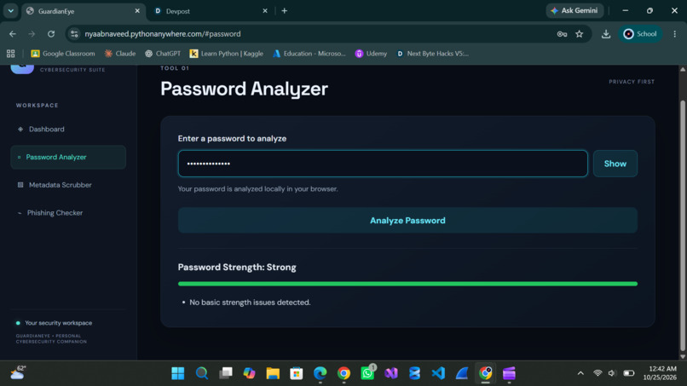Click the 'PRIVACY FIRST' label

[x=632, y=82]
